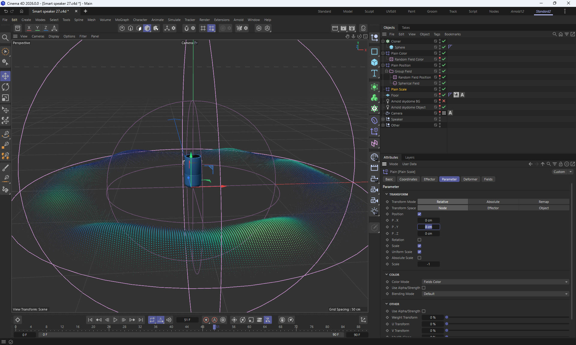
Task: Select the Move tool in left toolbar
Action: 5,76
